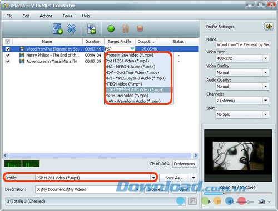This screenshot has height=211, width=278.
Task: Click the file list horizontal scrollbar
Action: coord(100,155)
